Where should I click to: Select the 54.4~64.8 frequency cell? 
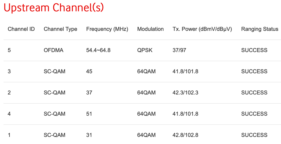(98, 50)
